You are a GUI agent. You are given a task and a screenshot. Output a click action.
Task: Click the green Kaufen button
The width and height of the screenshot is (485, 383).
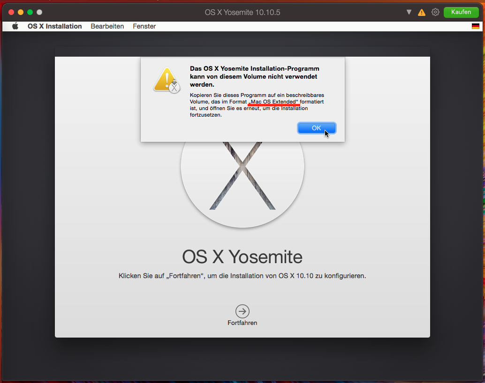coord(461,12)
